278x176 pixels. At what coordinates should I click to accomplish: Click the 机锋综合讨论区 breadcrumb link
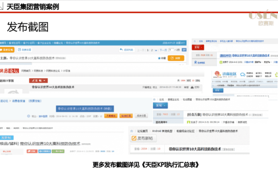(x=185, y=131)
